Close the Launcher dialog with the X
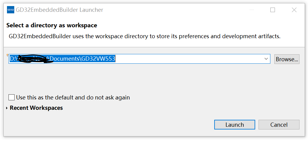Image resolution: width=308 pixels, height=141 pixels. (294, 10)
